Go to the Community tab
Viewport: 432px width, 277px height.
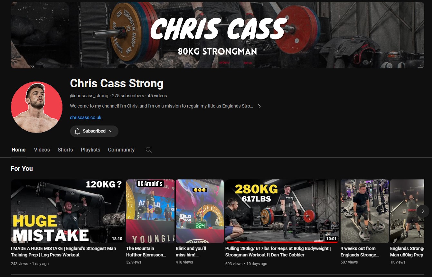121,150
